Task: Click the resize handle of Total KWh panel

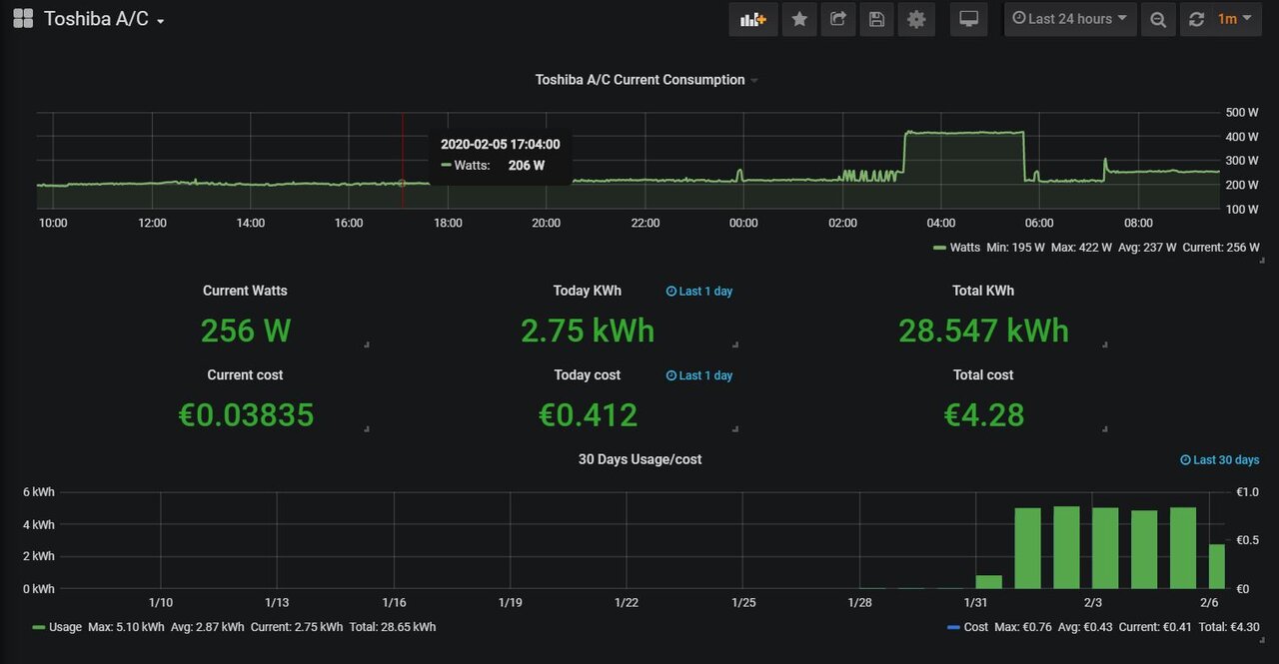Action: click(1106, 345)
